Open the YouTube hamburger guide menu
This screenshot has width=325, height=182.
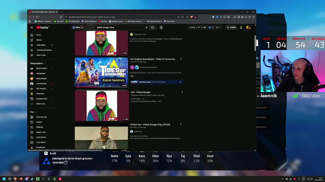point(32,27)
